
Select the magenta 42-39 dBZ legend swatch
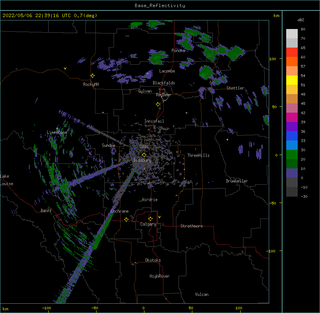pyautogui.click(x=292, y=117)
